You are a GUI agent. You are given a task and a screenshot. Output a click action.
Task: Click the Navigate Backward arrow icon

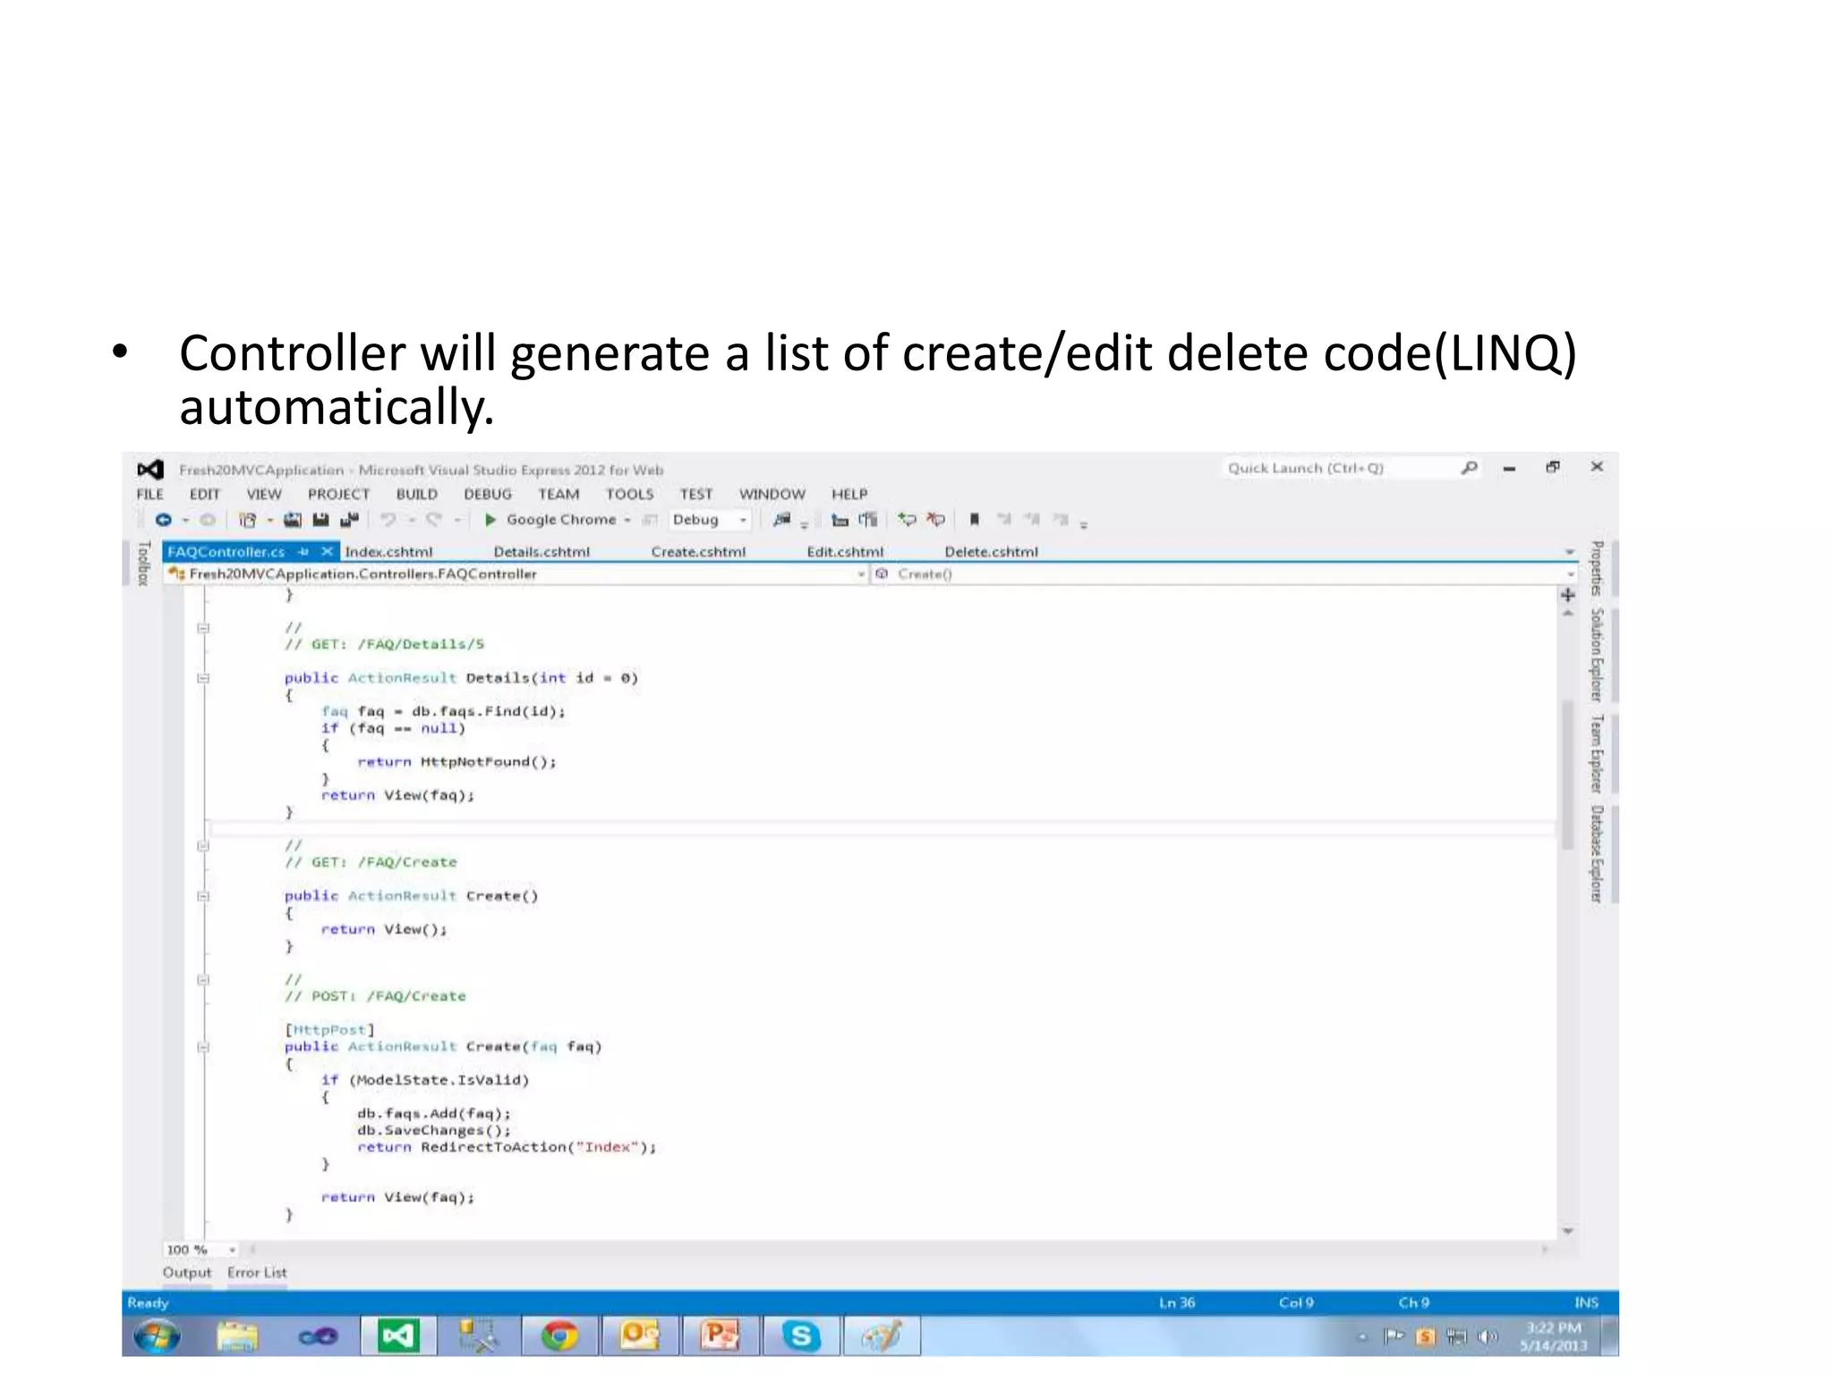click(163, 520)
